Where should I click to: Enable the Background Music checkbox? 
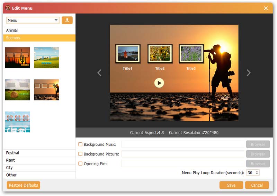[80, 144]
